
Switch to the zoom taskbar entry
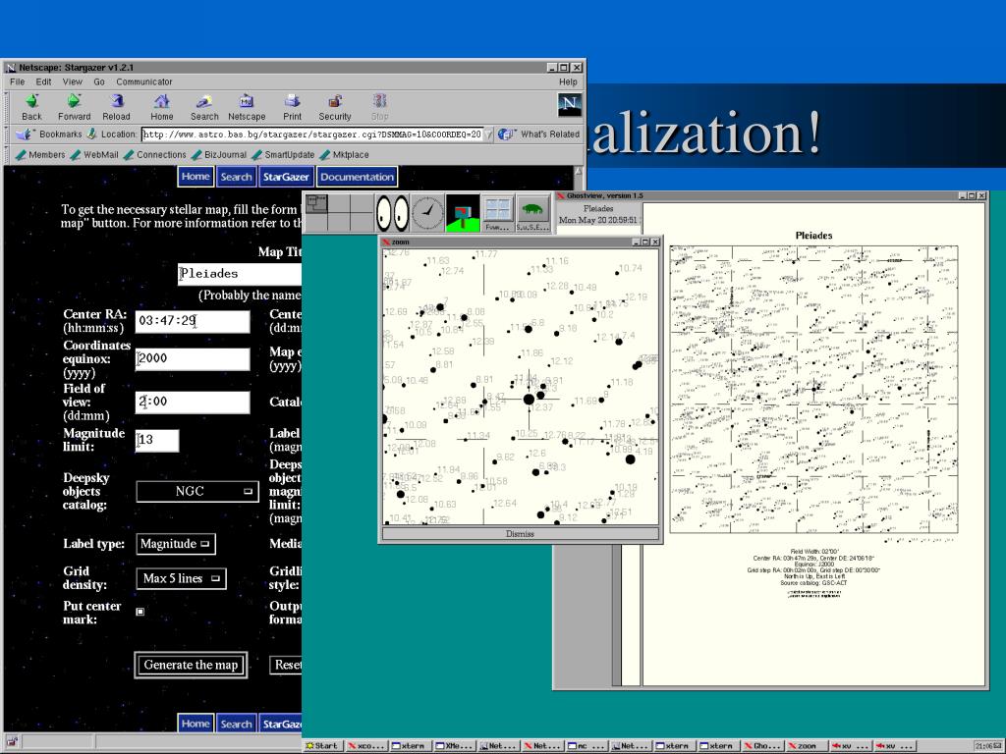806,746
